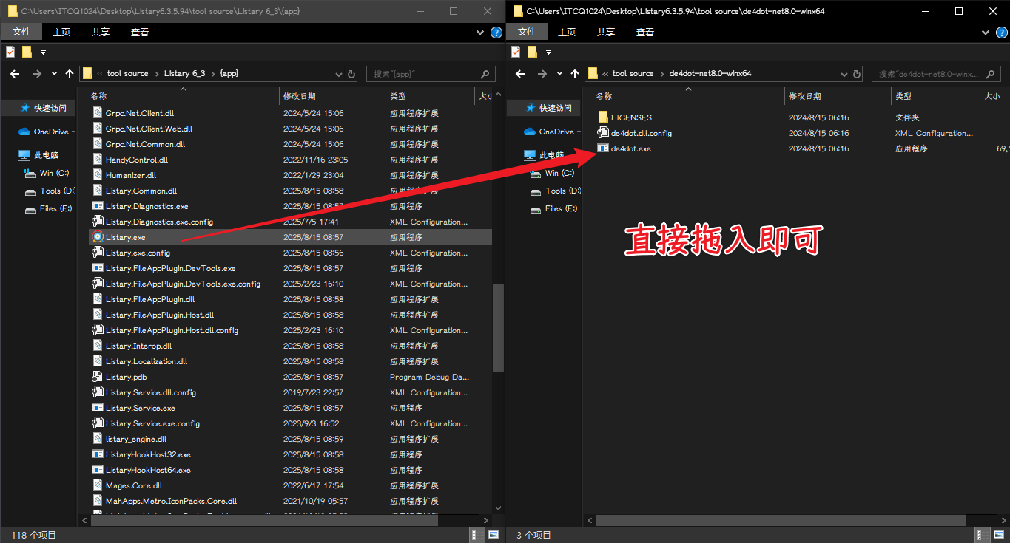Select Tools (D:) drive in left window
This screenshot has width=1010, height=543.
(50, 191)
